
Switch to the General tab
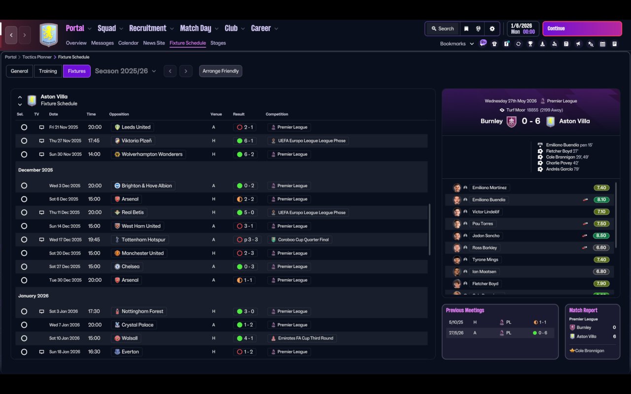coord(20,71)
